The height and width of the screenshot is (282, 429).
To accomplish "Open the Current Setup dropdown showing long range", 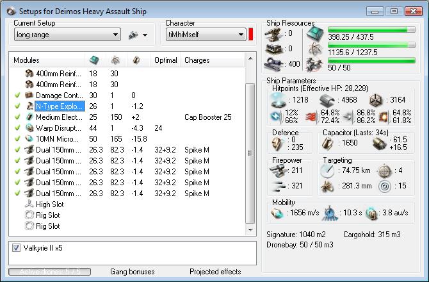I will coord(67,35).
